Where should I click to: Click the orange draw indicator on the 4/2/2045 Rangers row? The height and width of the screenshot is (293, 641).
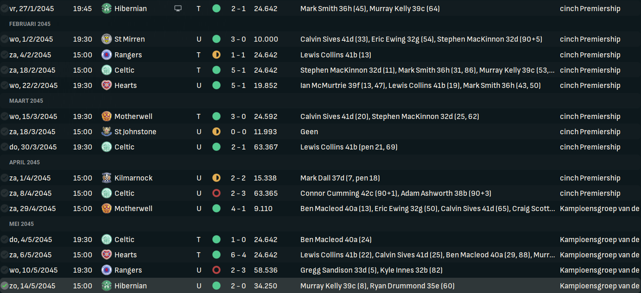(216, 55)
